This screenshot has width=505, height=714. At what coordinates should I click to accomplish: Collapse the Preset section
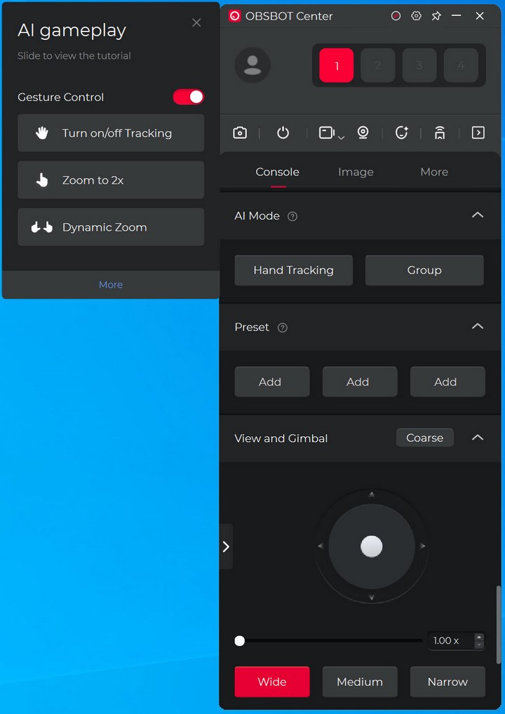pos(478,327)
